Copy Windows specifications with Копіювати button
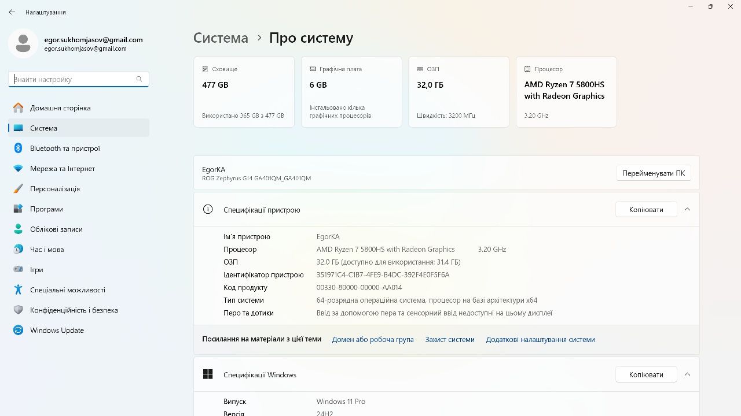741x416 pixels. pyautogui.click(x=646, y=374)
